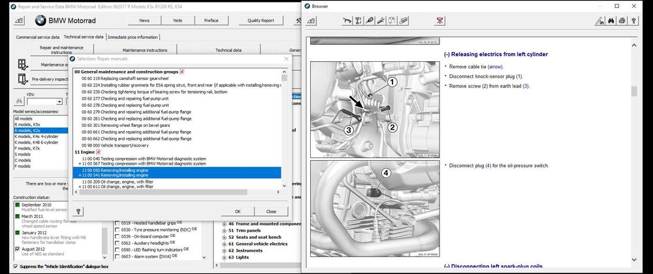Click the printer icon in Browser toolbar
This screenshot has height=274, width=653.
[623, 21]
